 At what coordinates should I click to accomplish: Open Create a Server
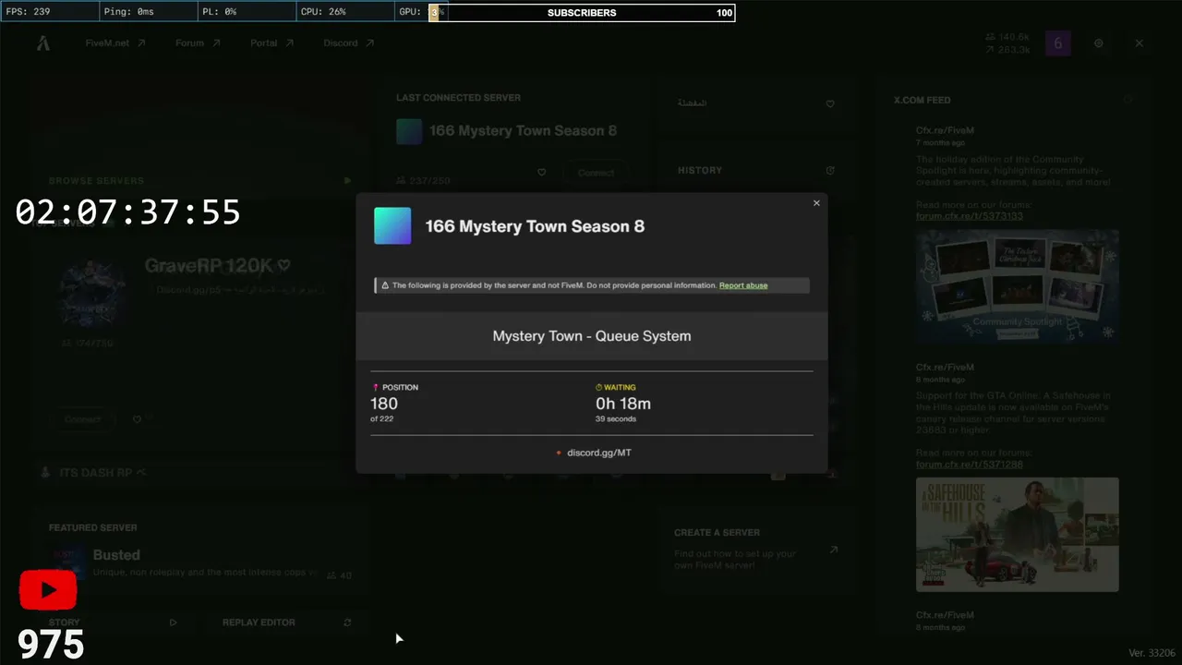[755, 549]
